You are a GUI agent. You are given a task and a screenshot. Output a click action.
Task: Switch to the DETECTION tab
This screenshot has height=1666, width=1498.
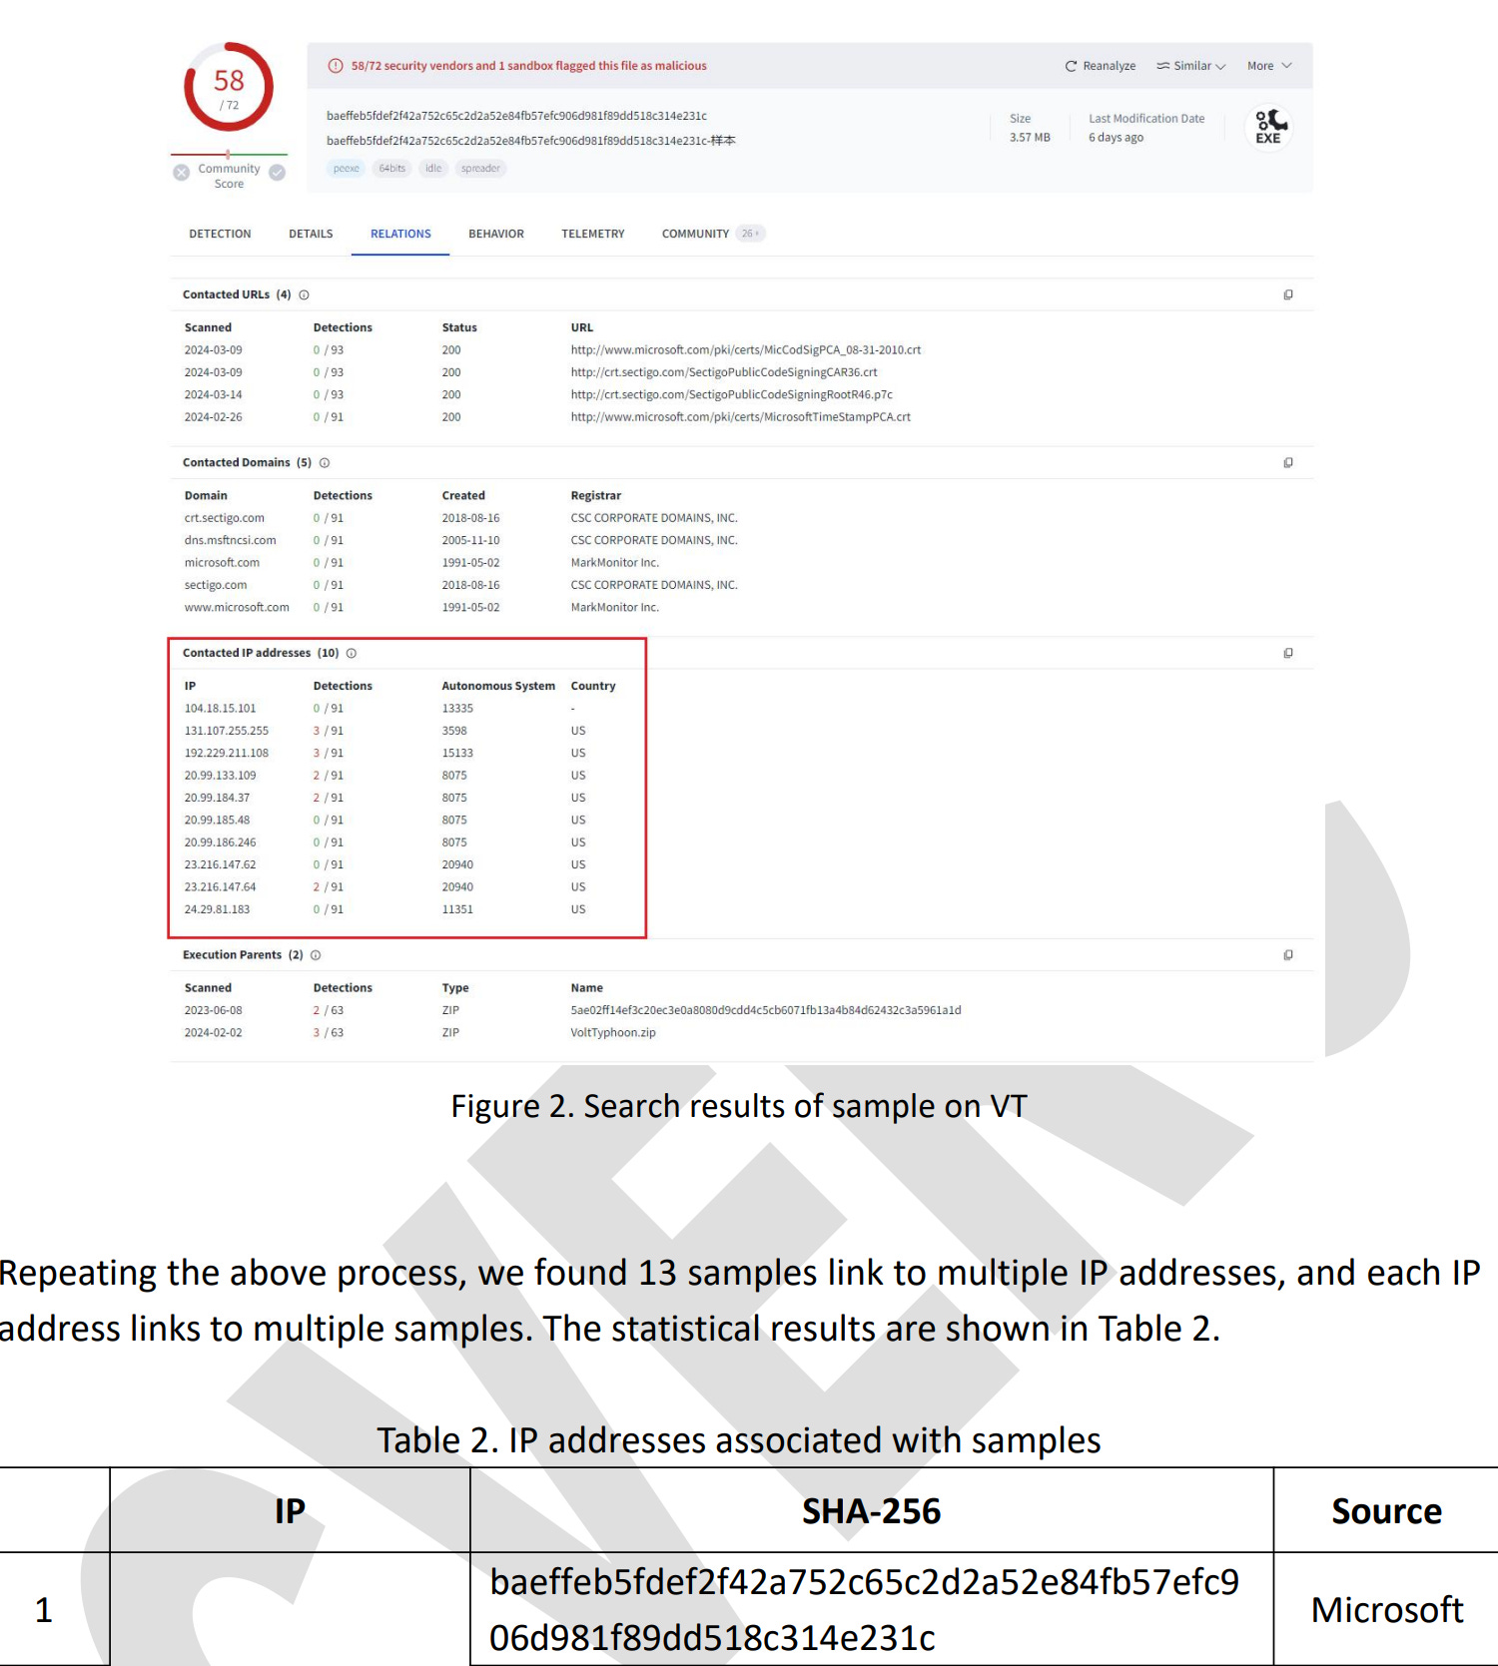[x=220, y=234]
